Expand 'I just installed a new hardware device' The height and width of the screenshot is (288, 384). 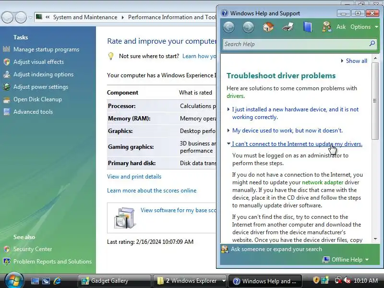tap(295, 113)
